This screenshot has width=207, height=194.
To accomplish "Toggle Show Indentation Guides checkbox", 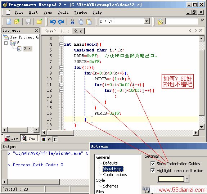I will 153,163.
